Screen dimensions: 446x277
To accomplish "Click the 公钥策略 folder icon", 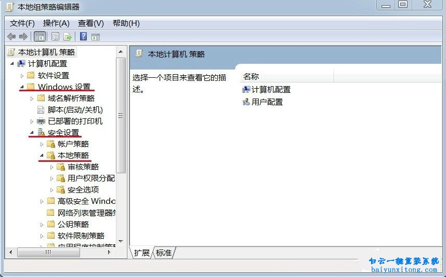I will pos(51,224).
